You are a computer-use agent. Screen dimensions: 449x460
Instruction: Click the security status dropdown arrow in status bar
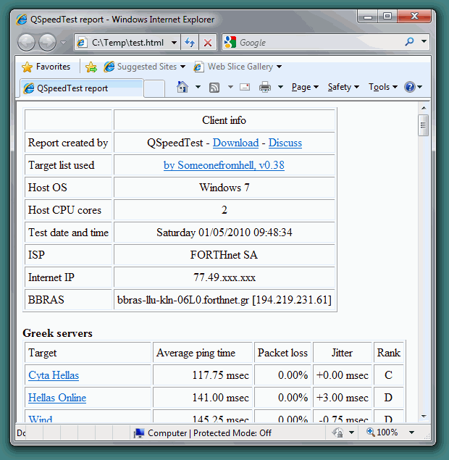pyautogui.click(x=352, y=432)
